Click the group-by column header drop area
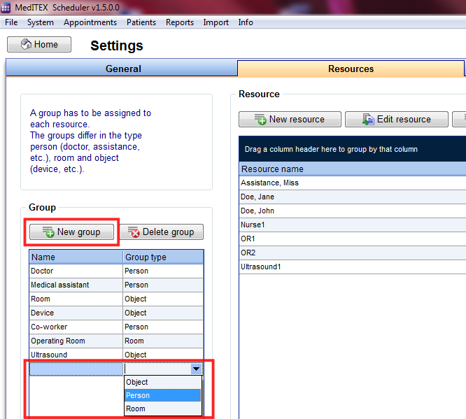 [x=353, y=149]
